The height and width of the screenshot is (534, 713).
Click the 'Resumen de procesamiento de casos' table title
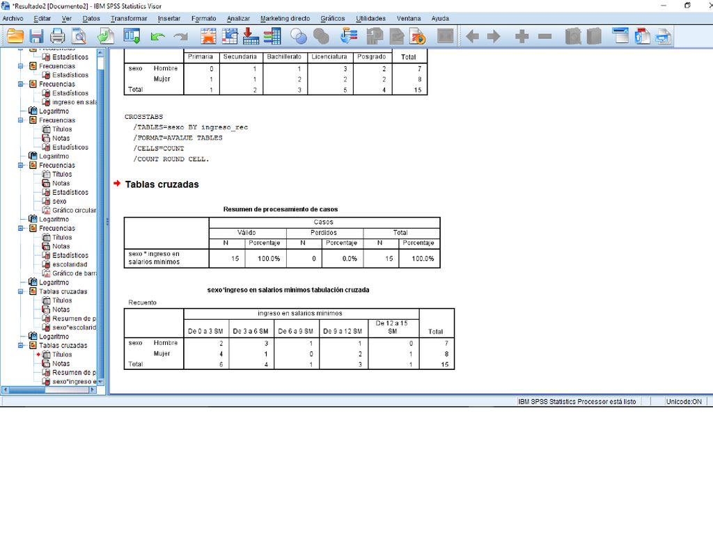[x=280, y=209]
